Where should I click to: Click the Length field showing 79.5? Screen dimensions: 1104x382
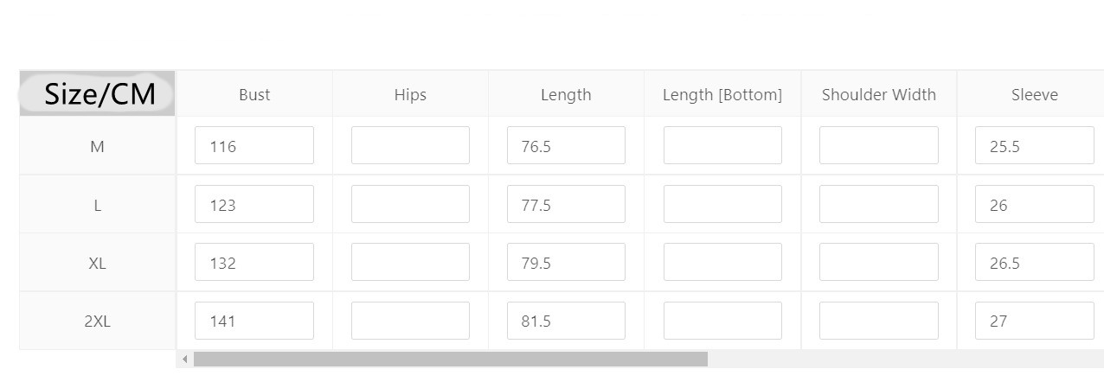[566, 263]
